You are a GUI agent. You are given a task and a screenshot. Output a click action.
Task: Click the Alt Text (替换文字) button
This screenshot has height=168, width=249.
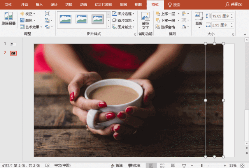146,21
